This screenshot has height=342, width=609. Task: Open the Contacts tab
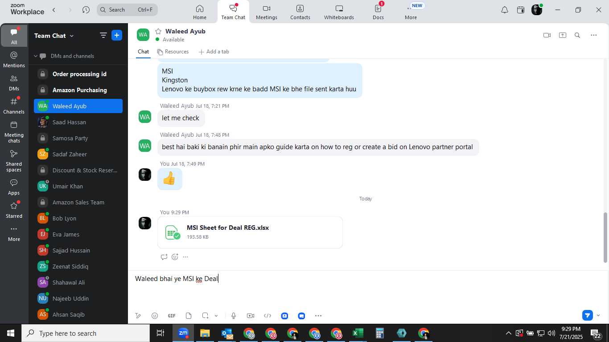point(300,12)
